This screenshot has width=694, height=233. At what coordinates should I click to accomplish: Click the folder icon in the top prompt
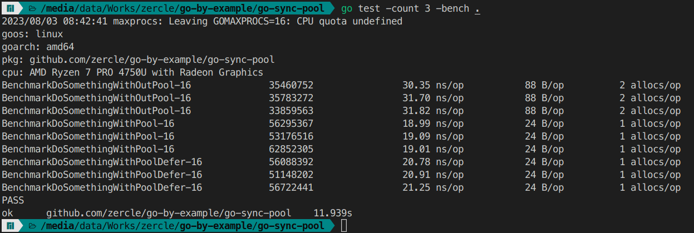[33, 8]
